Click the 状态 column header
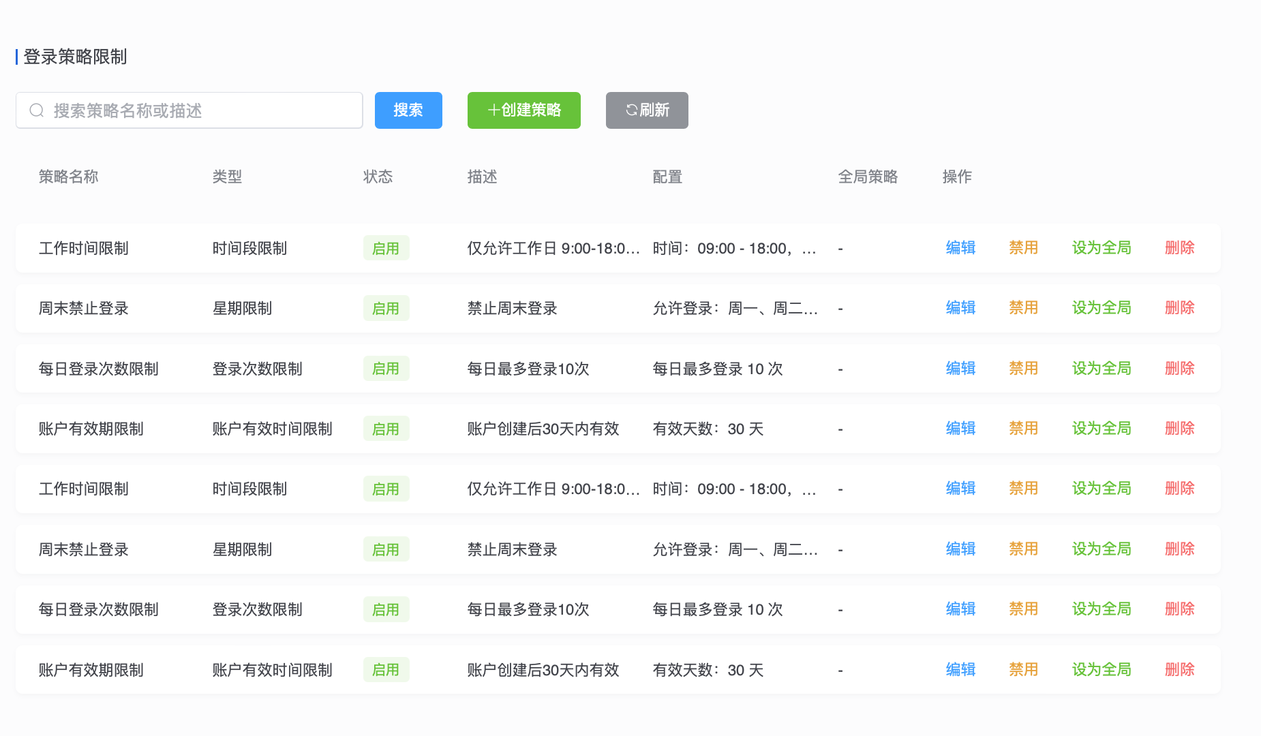The image size is (1261, 736). click(378, 177)
